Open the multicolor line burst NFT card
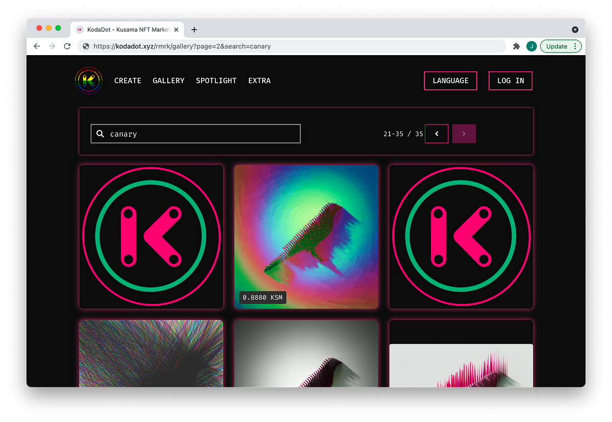612x422 pixels. coord(151,354)
